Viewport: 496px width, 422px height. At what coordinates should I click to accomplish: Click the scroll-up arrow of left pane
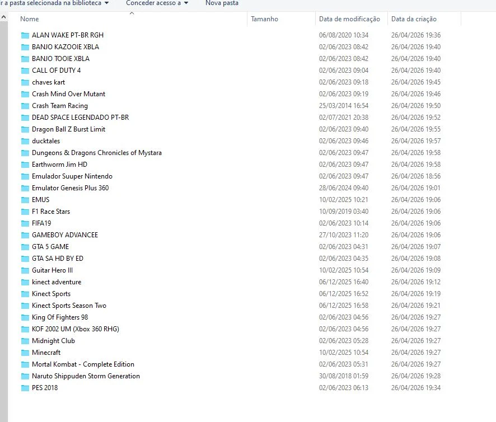pyautogui.click(x=3, y=17)
